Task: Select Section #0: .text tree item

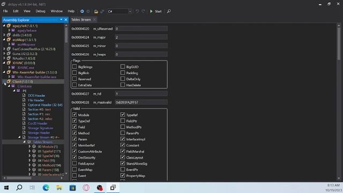Action: 39,109
